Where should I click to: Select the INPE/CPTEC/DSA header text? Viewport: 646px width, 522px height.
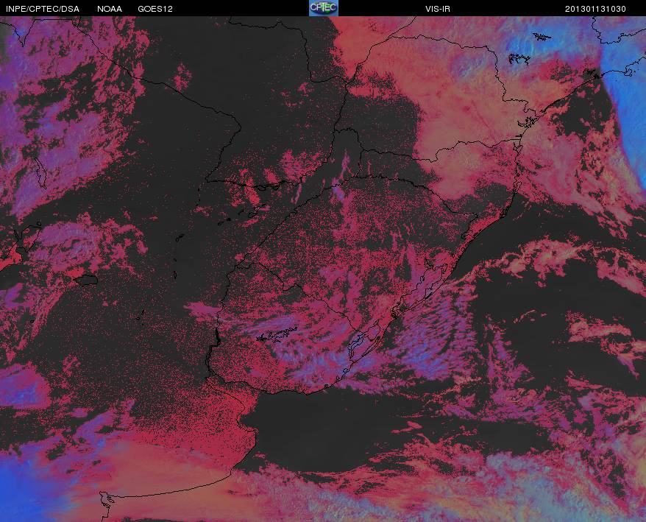tap(43, 9)
